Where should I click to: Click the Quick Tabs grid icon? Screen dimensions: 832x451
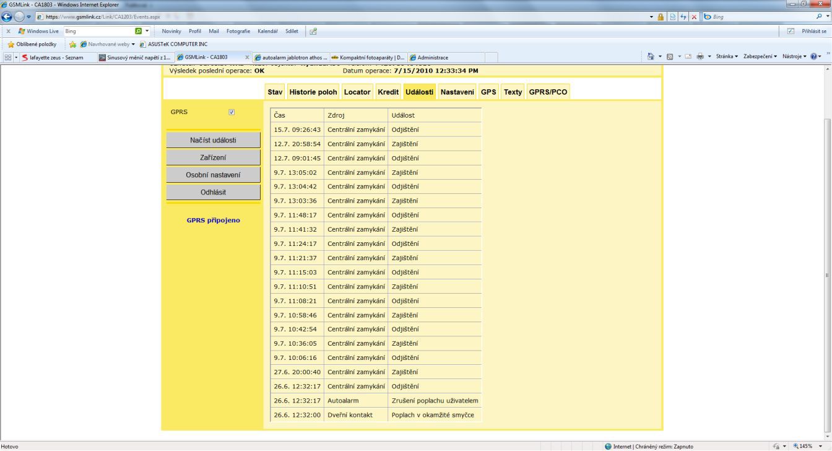click(9, 58)
